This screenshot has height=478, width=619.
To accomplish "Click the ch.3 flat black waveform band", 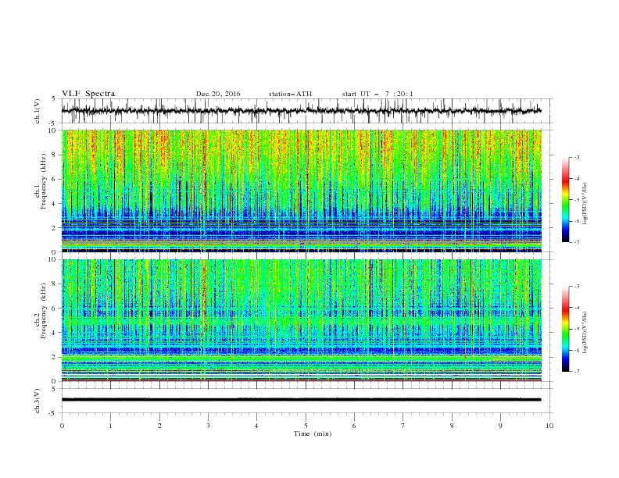I will [301, 400].
